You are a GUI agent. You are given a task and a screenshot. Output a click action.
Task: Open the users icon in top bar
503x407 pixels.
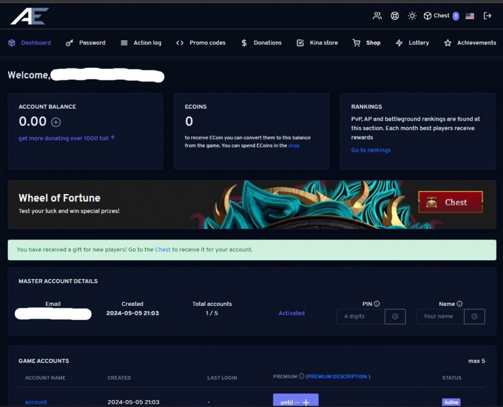coord(377,16)
